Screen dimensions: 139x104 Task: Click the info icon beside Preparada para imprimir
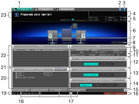pyautogui.click(x=17, y=15)
